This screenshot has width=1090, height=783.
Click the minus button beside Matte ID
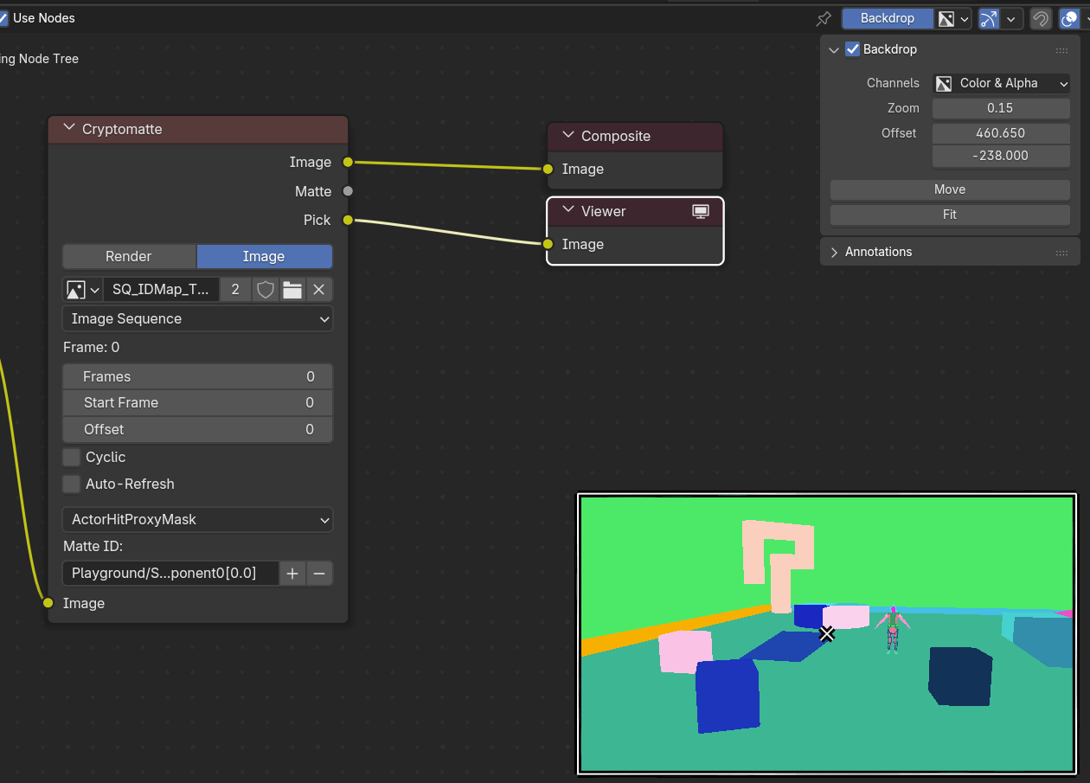pos(319,573)
